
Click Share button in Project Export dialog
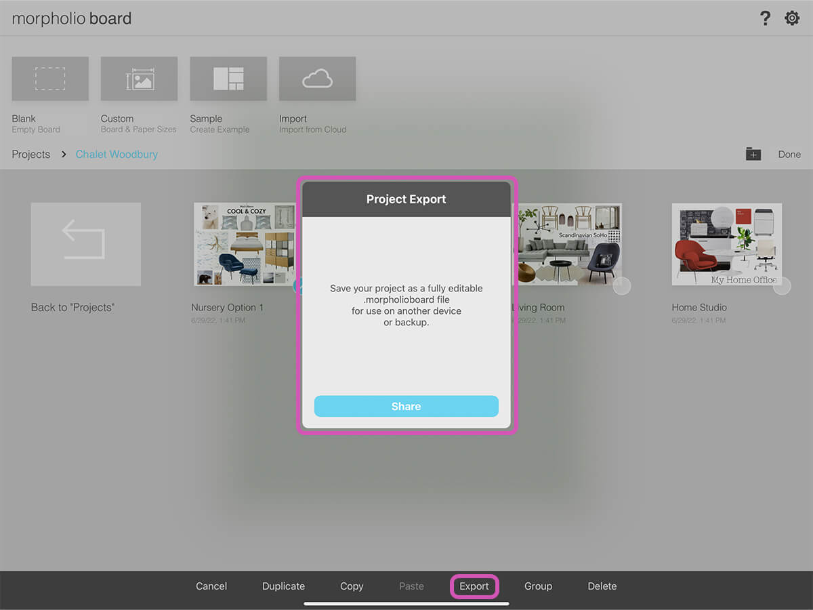[406, 406]
